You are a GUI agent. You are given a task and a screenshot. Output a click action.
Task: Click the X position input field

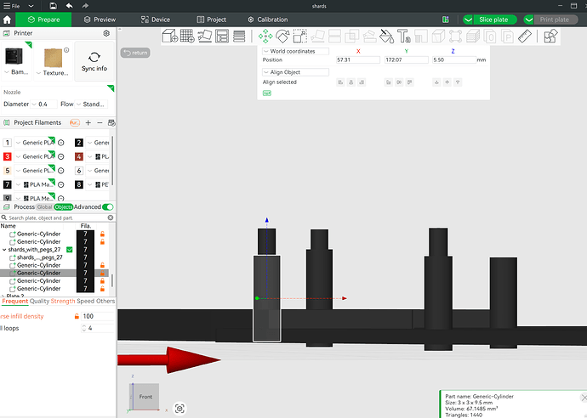tap(358, 59)
